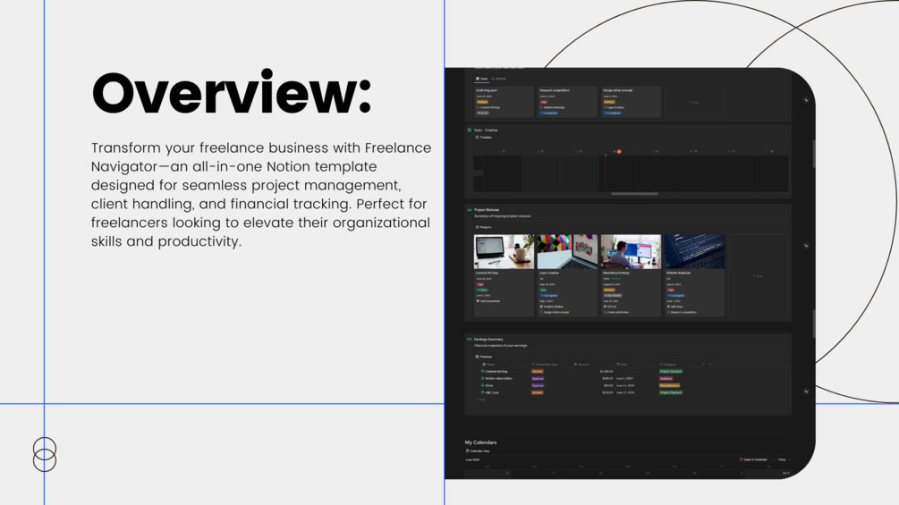The width and height of the screenshot is (899, 505).
Task: Click the Date column header in Finances
Action: [x=622, y=364]
